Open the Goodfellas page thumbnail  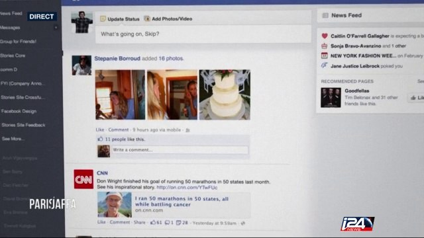click(331, 97)
